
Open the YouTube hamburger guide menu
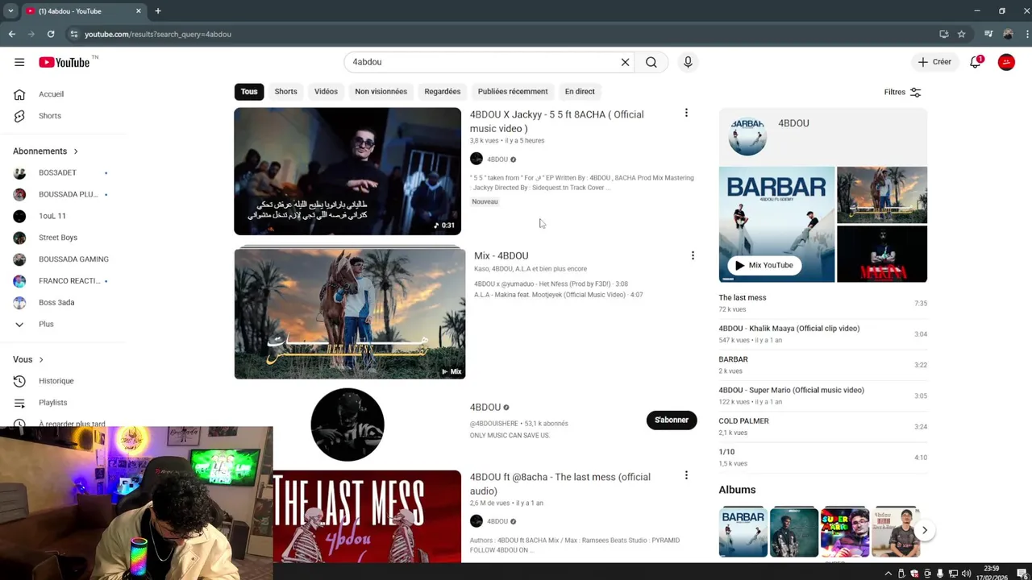tap(19, 62)
